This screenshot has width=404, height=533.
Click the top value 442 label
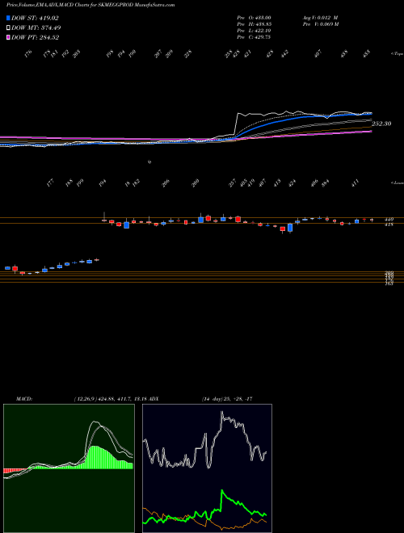point(285,54)
